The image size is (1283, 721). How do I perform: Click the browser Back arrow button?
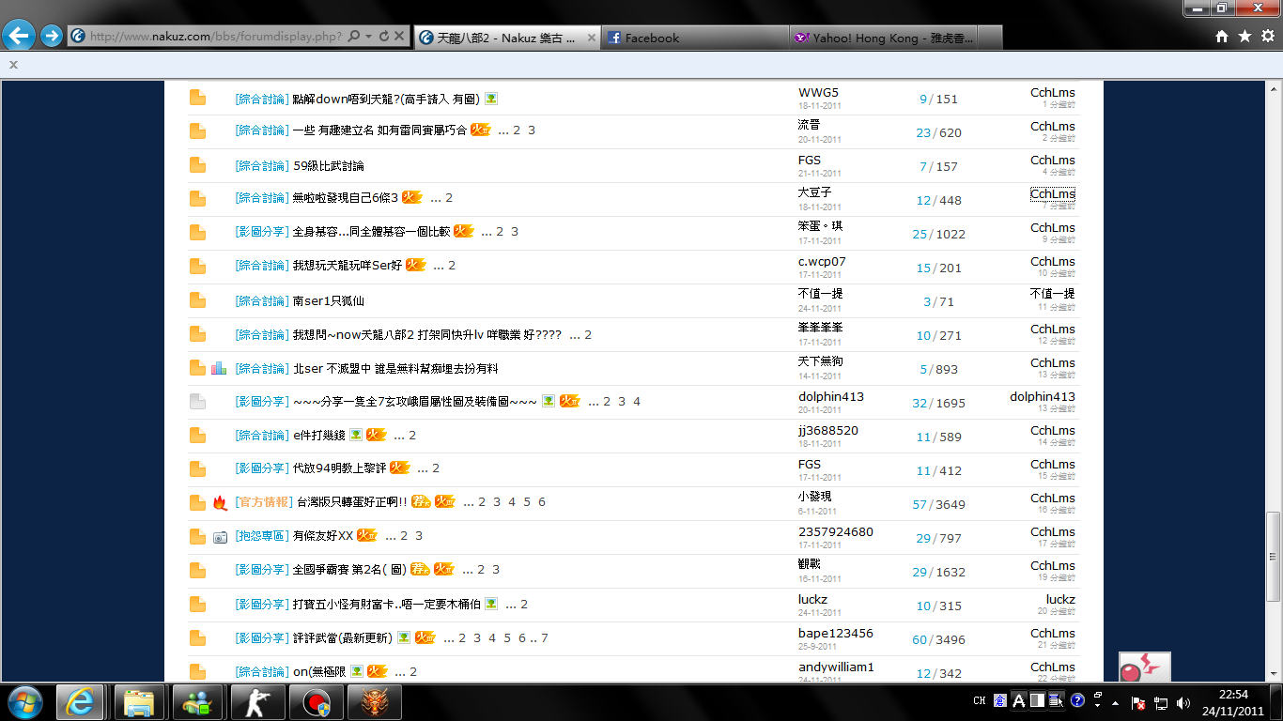[x=19, y=37]
